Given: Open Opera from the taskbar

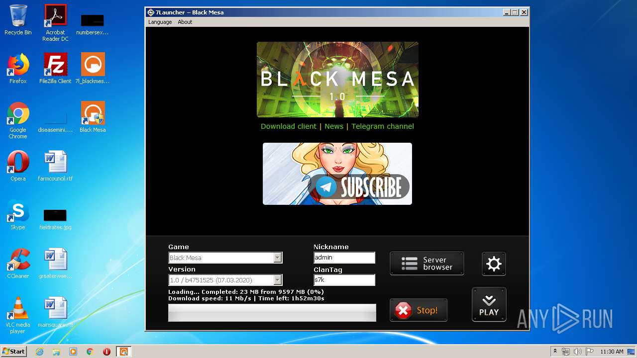Looking at the screenshot, I should pos(106,352).
